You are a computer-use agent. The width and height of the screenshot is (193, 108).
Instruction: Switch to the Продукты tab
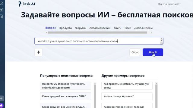pyautogui.click(x=65, y=28)
